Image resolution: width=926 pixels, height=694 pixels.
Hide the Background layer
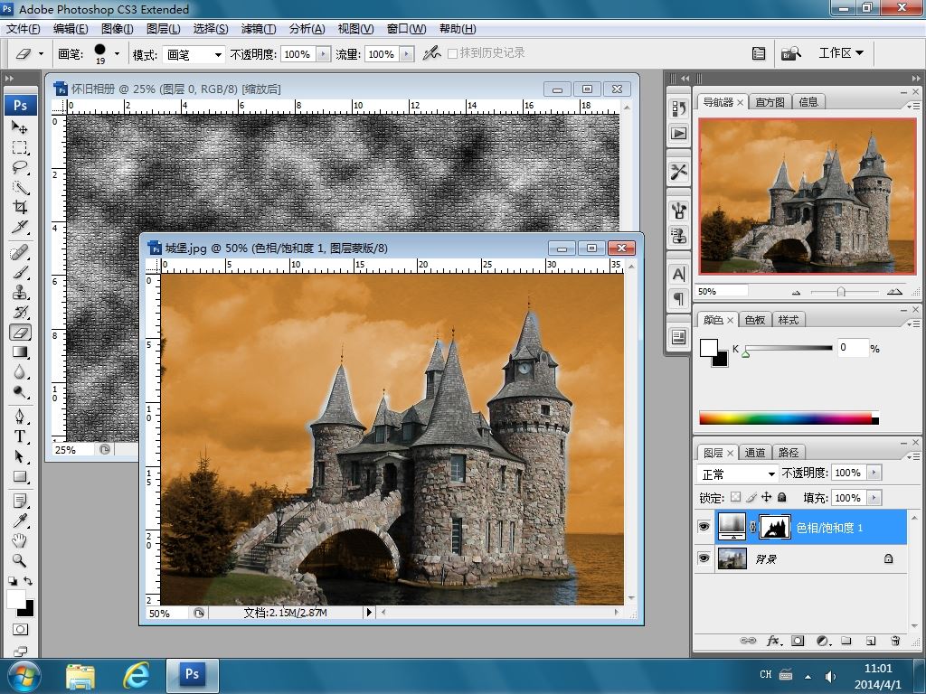[x=704, y=558]
